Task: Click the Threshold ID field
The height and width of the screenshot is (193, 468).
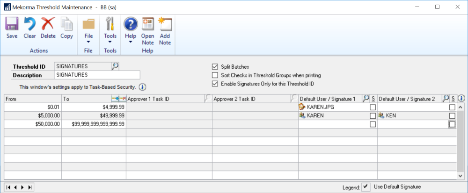Action: (83, 66)
